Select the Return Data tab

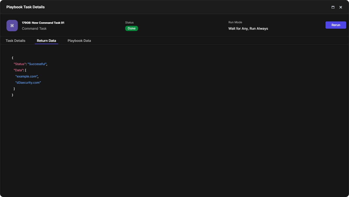(46, 41)
